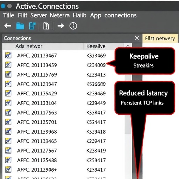Switch to the Filst netwery tab
Image resolution: width=179 pixels, height=179 pixels.
(x=160, y=38)
